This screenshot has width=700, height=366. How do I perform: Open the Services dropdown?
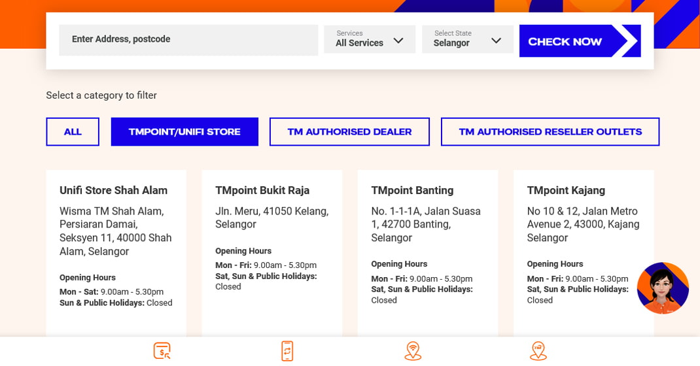point(370,39)
